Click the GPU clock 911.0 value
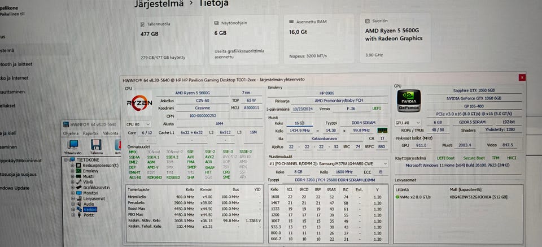The image size is (542, 247). (421, 146)
